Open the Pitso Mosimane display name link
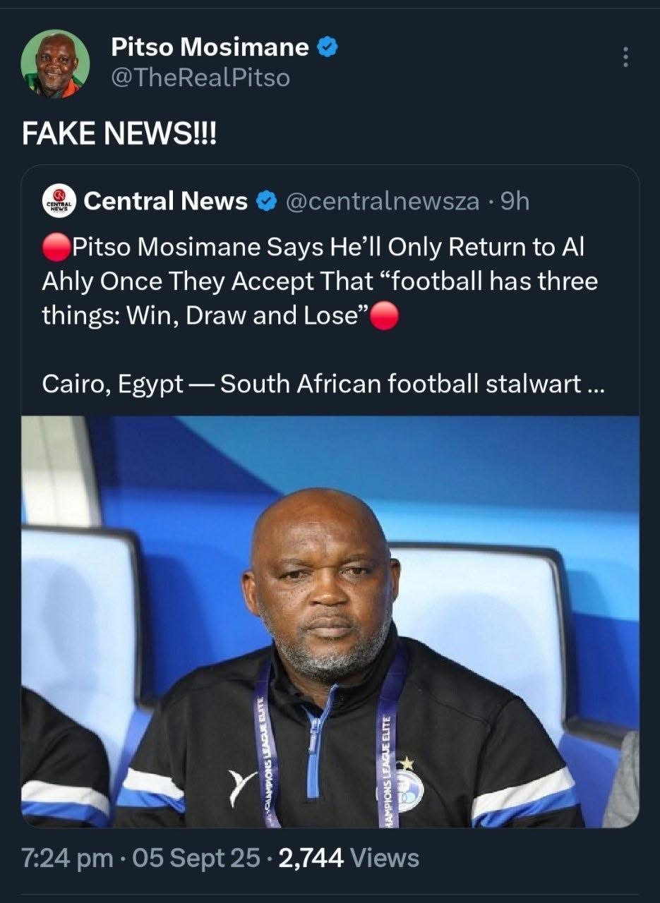This screenshot has height=903, width=660. pos(210,47)
